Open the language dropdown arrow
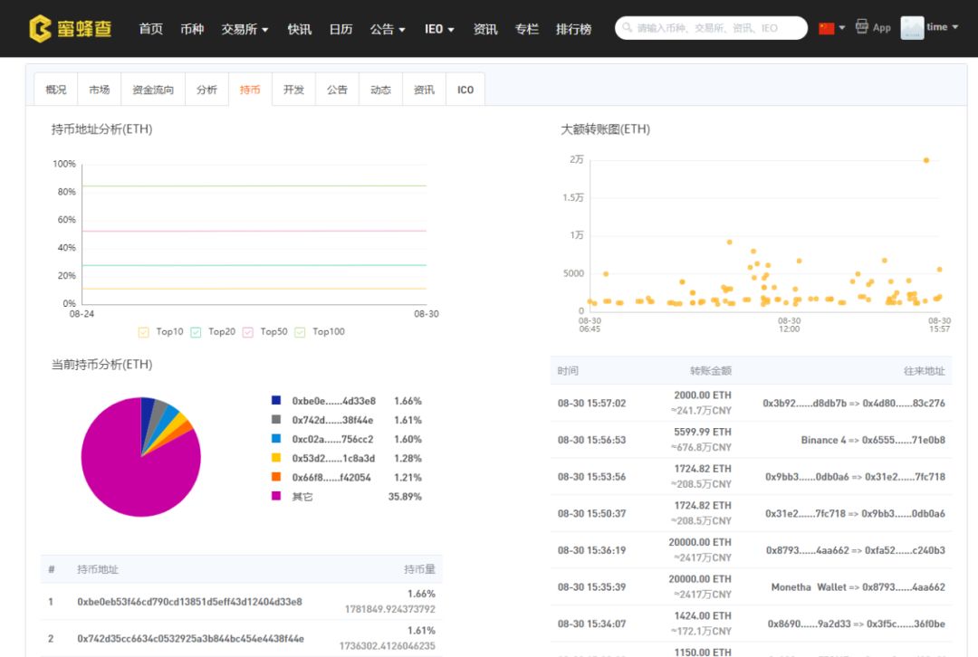Viewport: 978px width, 657px height. click(x=842, y=28)
